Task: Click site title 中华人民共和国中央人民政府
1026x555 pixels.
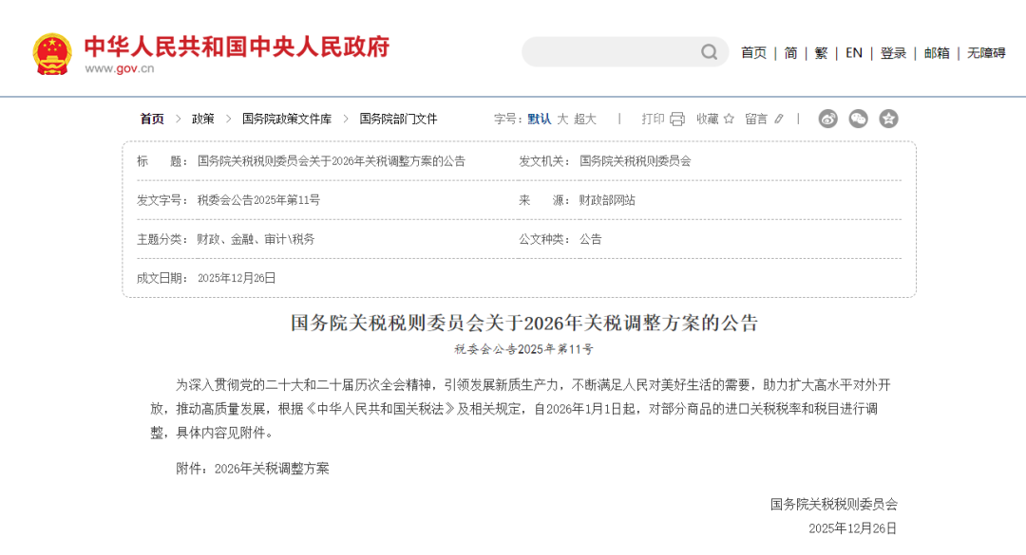Action: pos(237,46)
